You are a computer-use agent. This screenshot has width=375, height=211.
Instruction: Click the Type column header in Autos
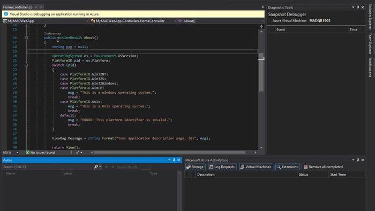(154, 174)
